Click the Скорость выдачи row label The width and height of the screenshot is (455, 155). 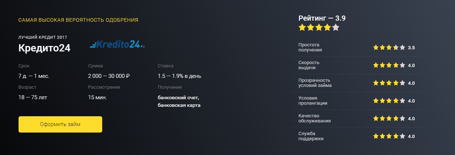tap(309, 65)
